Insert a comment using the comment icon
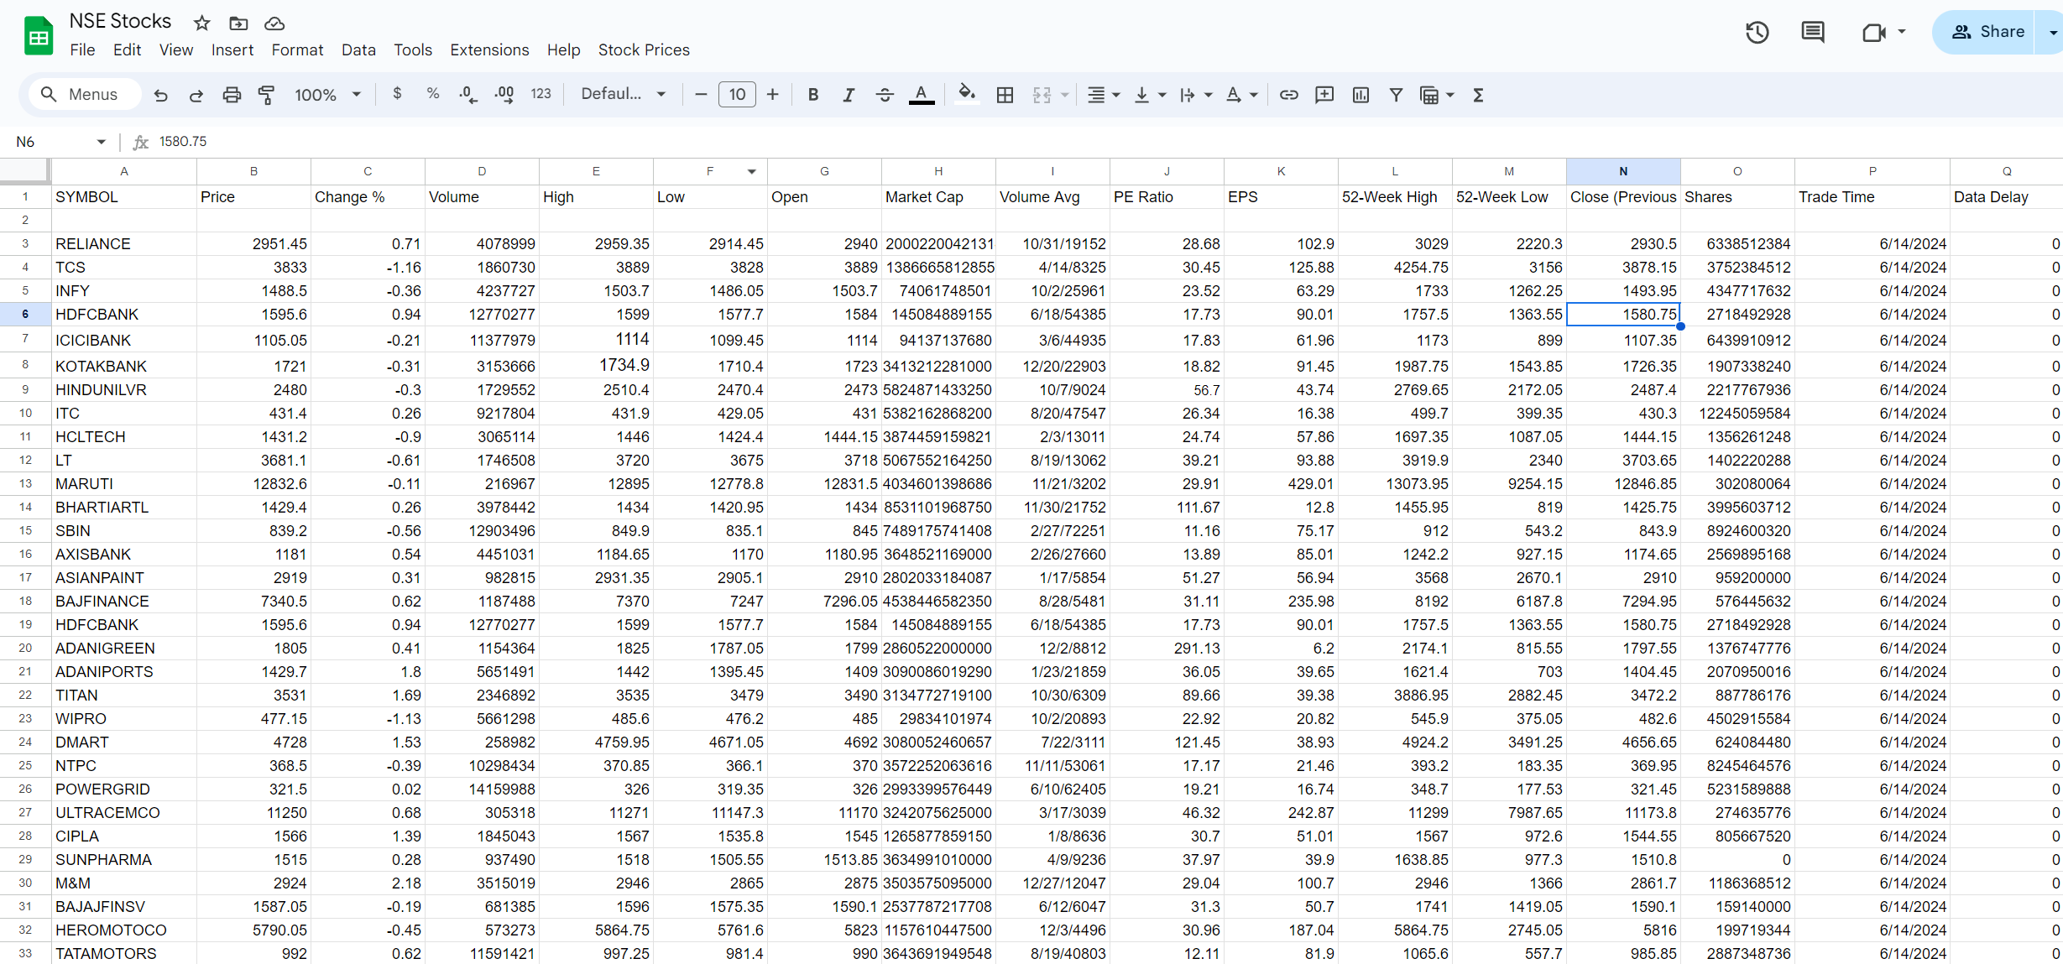Viewport: 2063px width, 964px height. point(1324,94)
